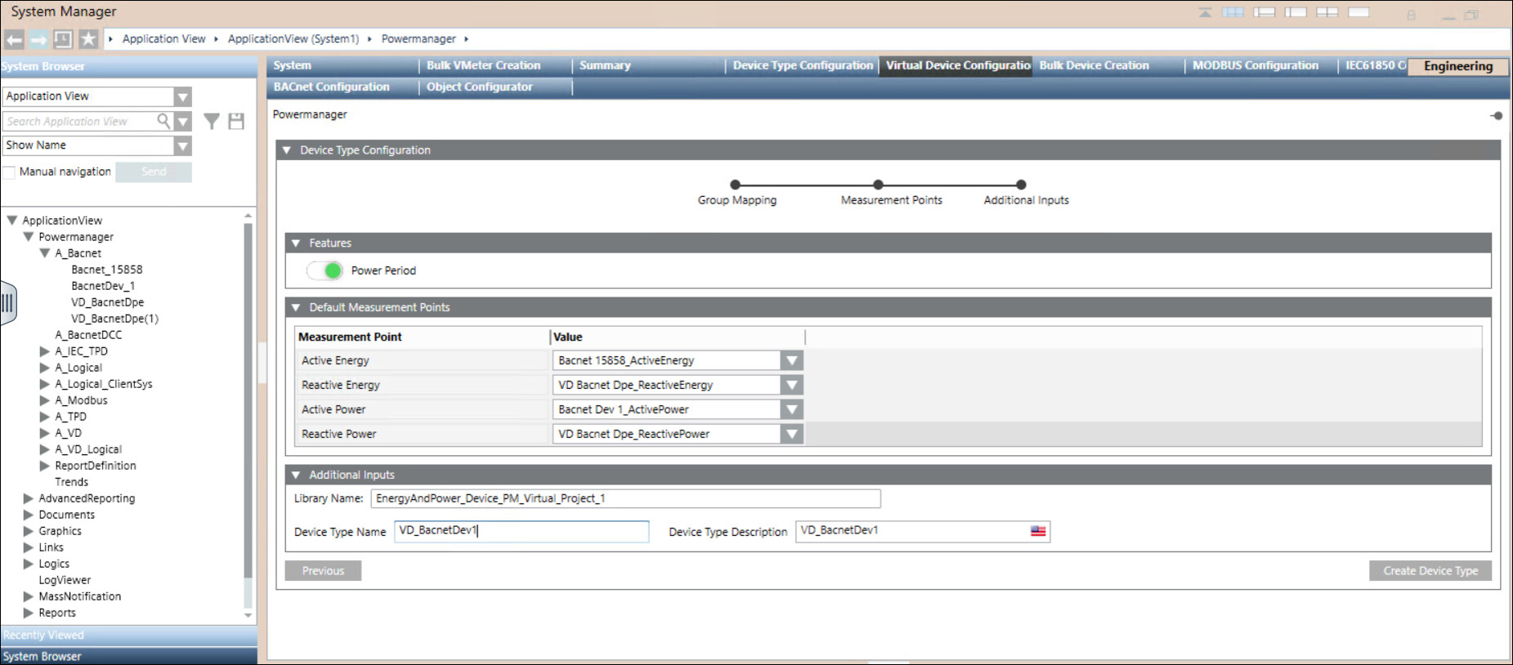Open the Object Configurator tab
This screenshot has height=665, width=1513.
[x=479, y=87]
